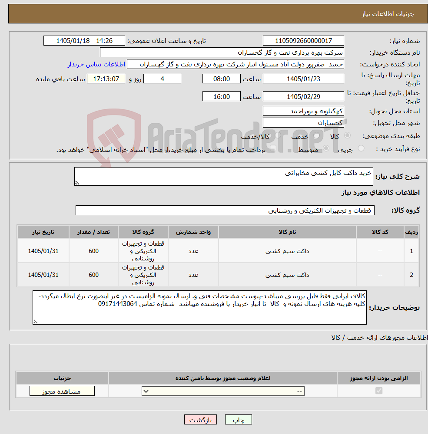Viewport: 428px width, 434px height.
Task: Select the کالا radio button
Action: pos(347,135)
